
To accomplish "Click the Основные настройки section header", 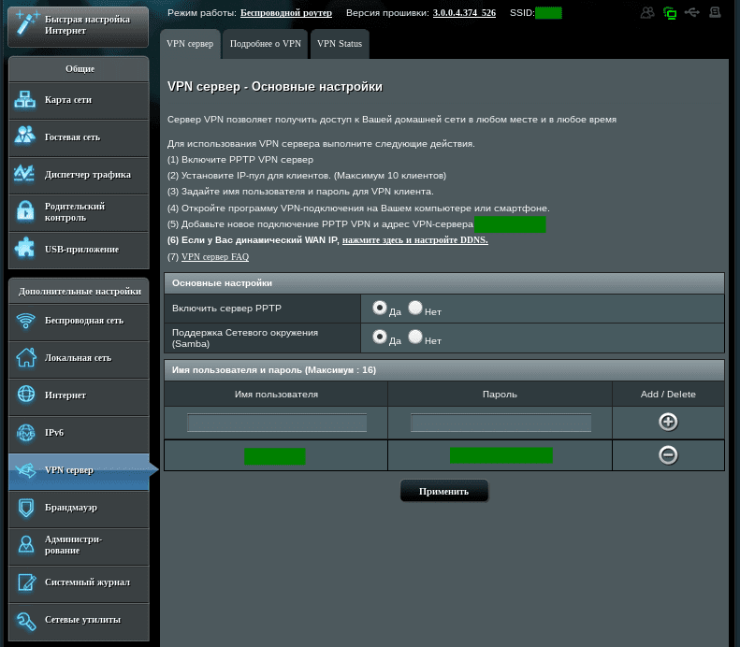I will tap(444, 283).
